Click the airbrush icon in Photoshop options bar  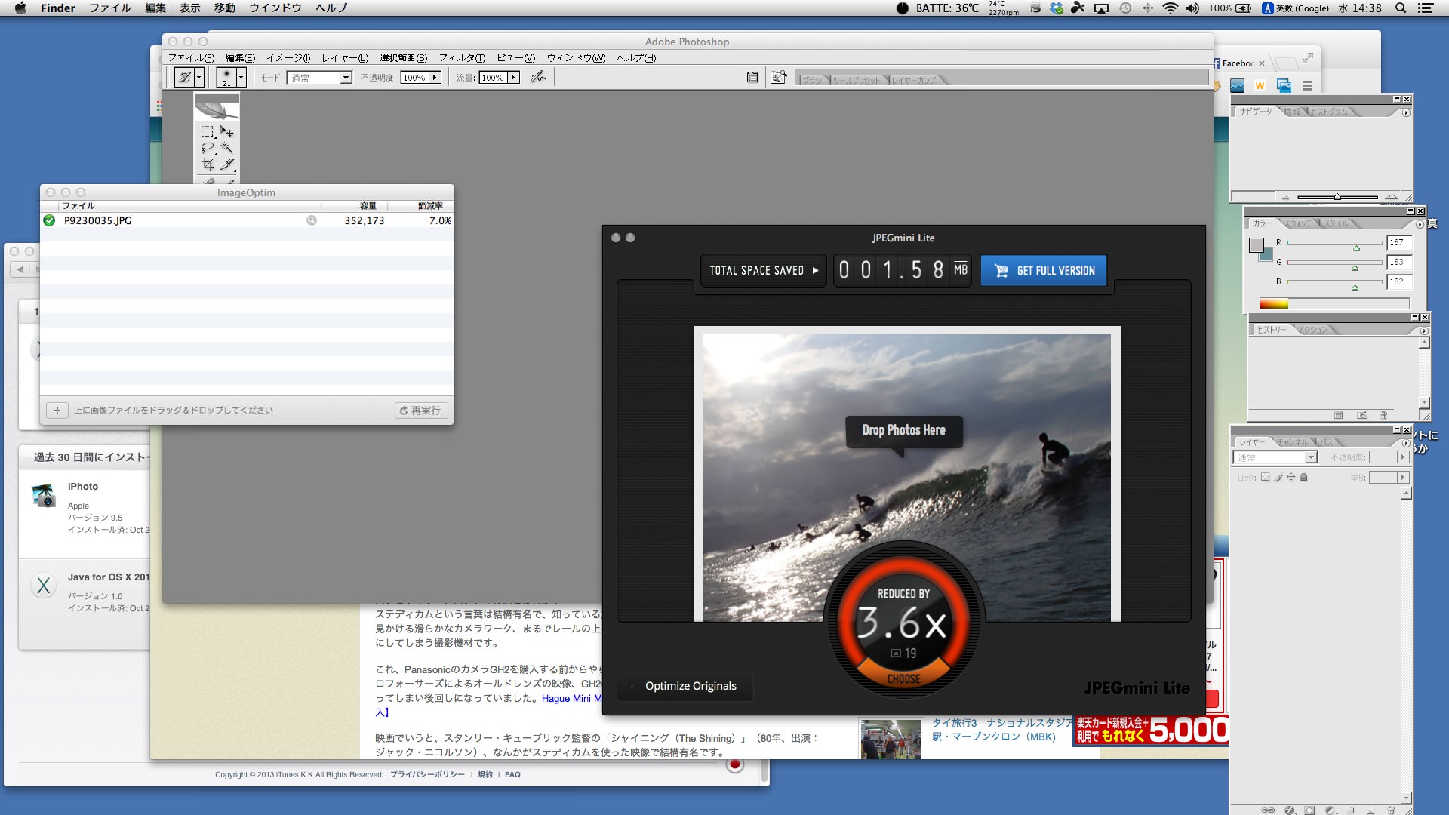click(537, 77)
